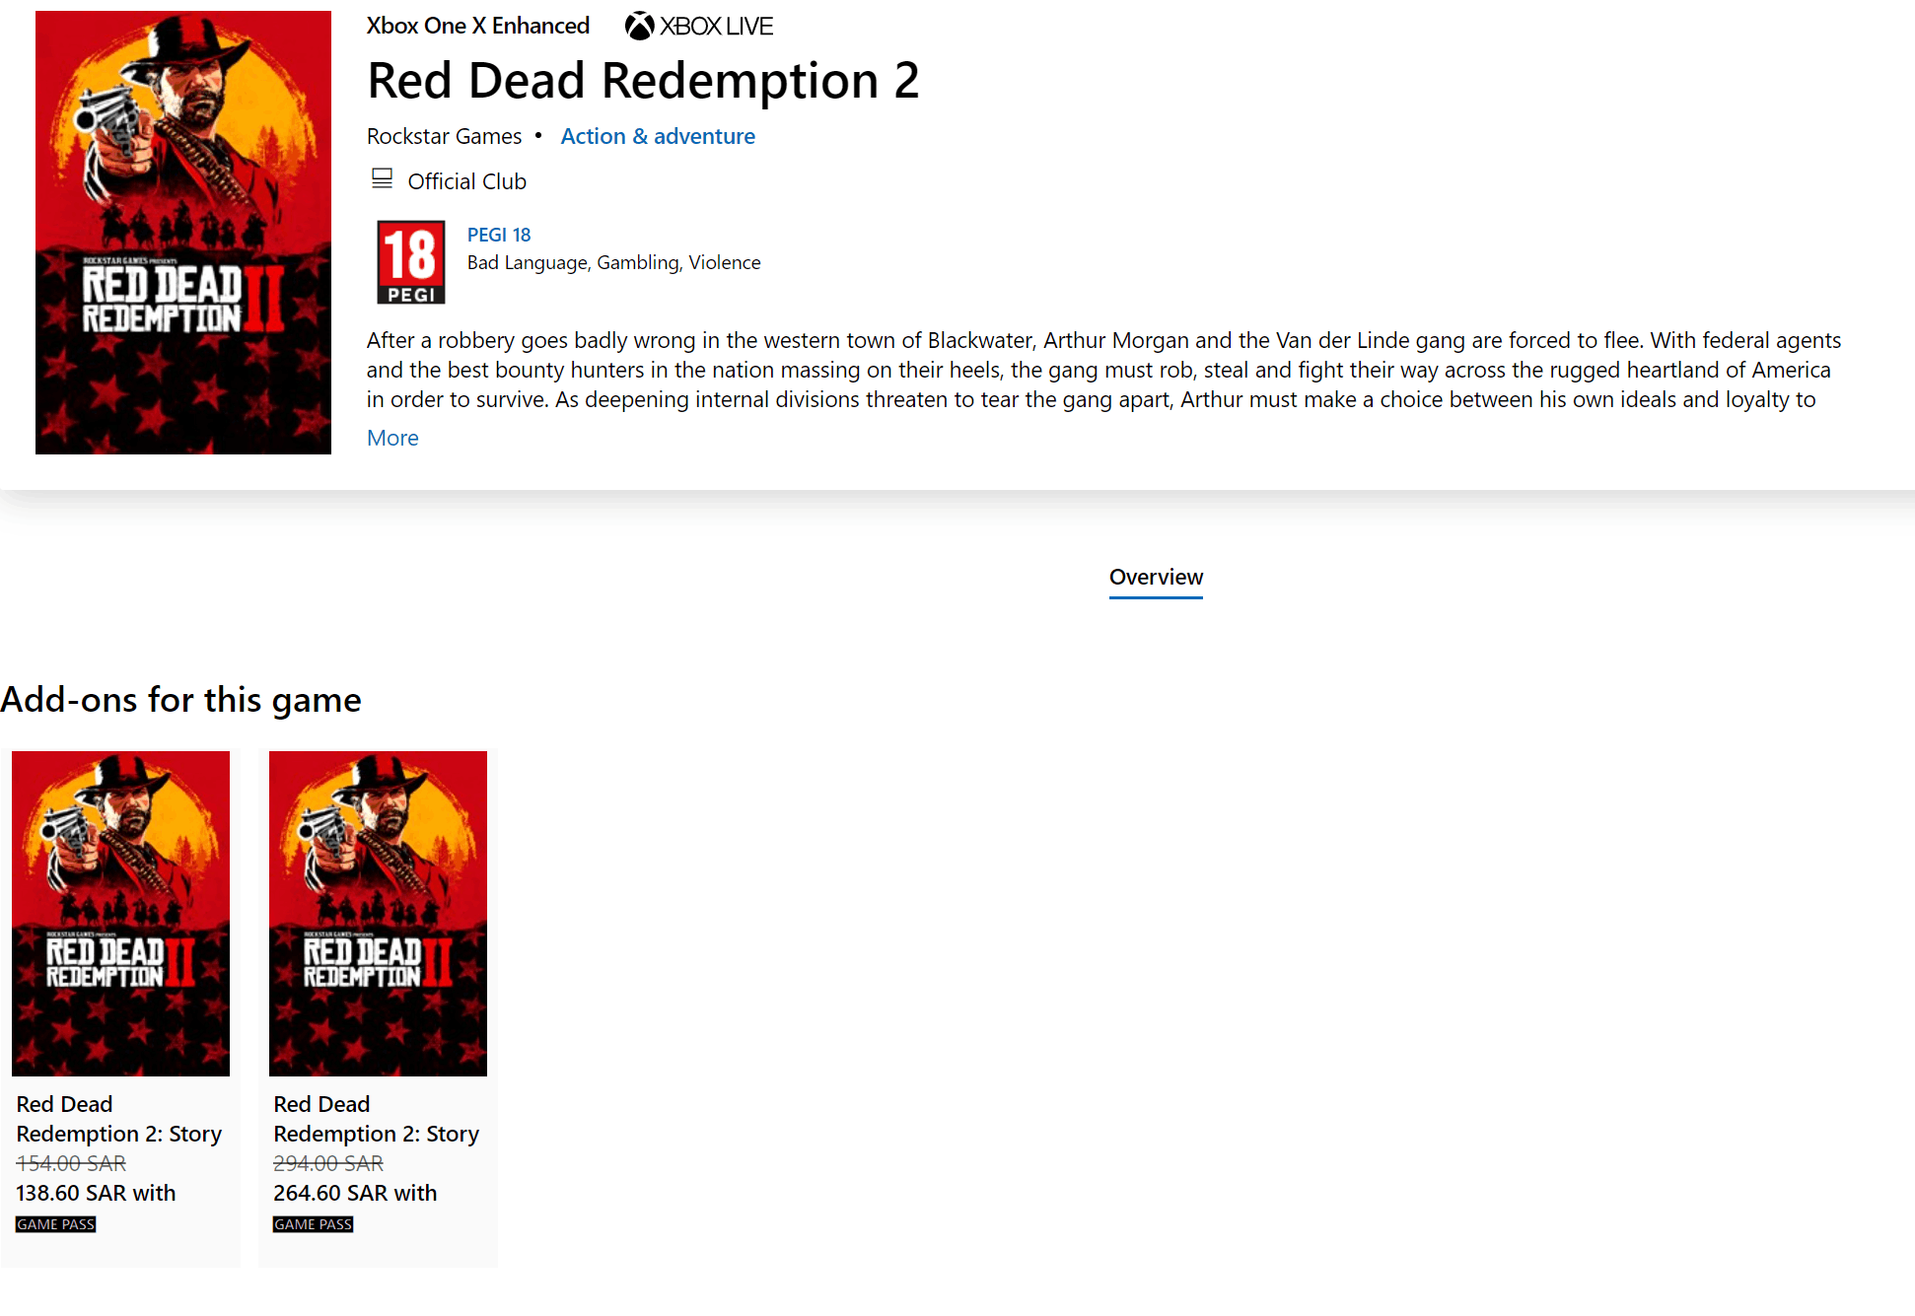Click the 264.60 SAR Game Pass price
Viewport: 1915px width, 1316px height.
coord(354,1193)
